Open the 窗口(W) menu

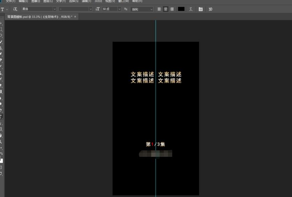tap(123, 1)
